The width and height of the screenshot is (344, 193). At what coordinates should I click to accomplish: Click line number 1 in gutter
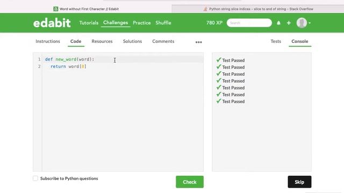39,60
